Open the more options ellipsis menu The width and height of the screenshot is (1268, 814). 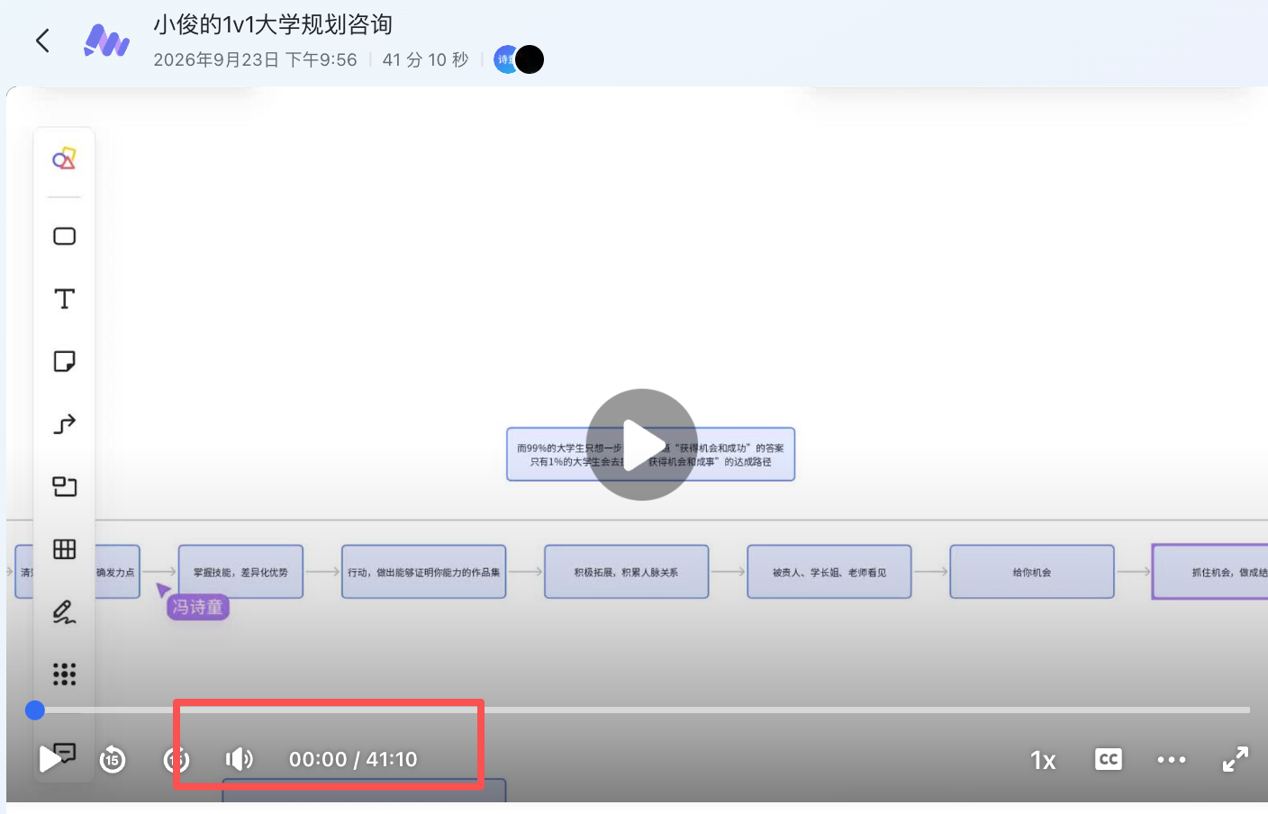1172,760
